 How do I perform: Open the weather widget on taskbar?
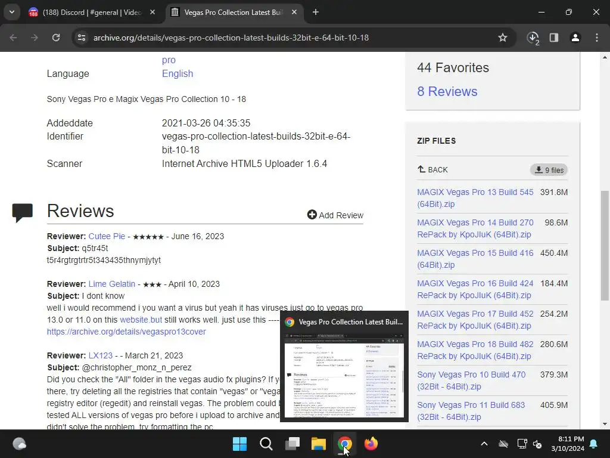19,444
